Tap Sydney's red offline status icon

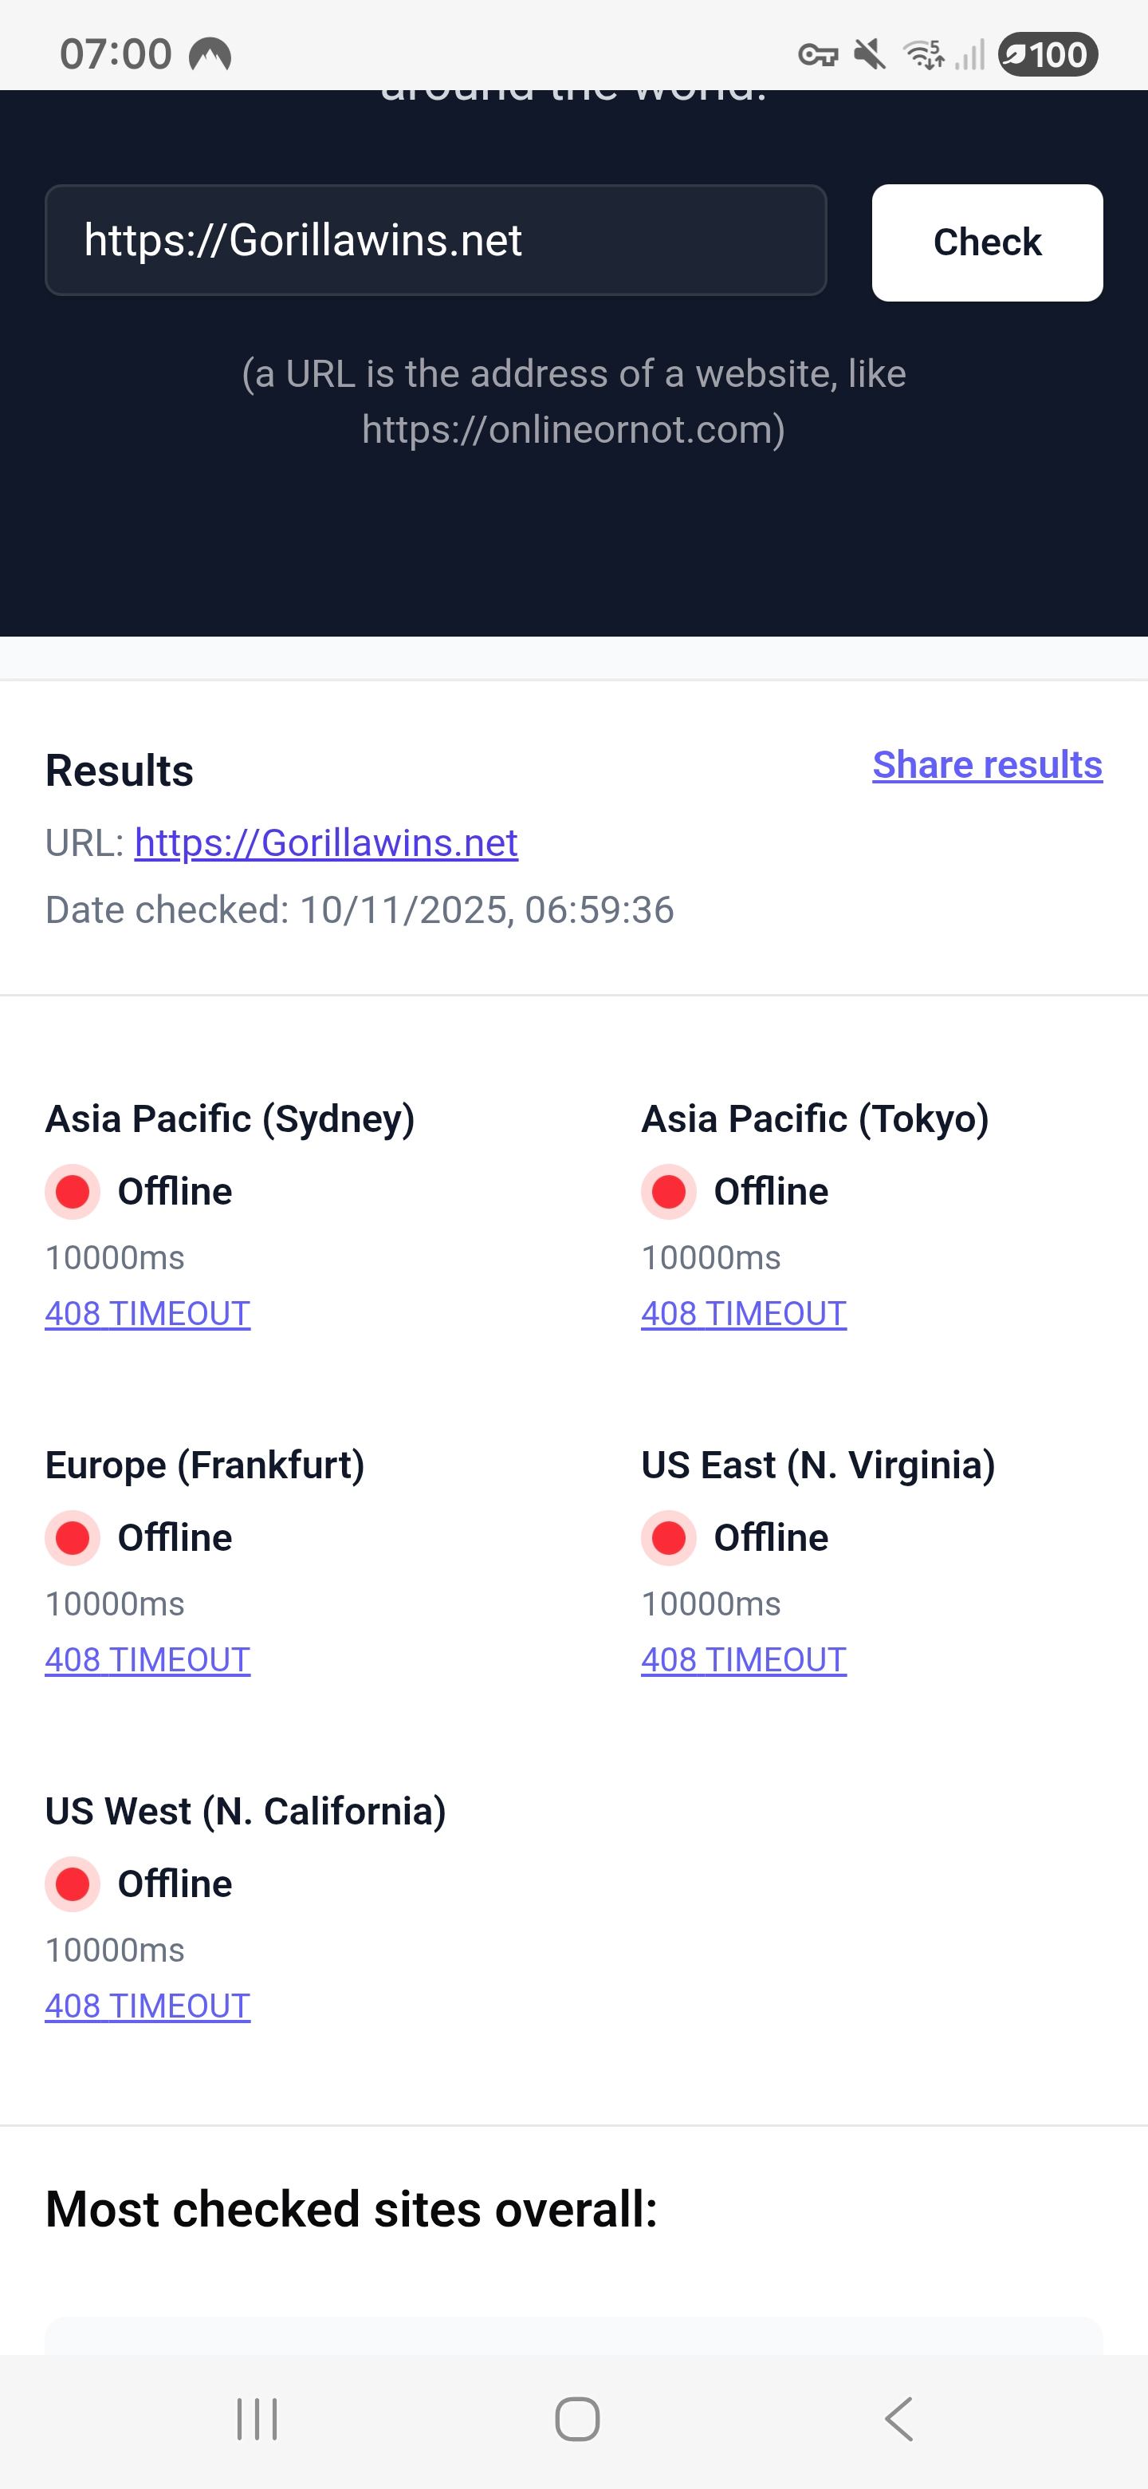coord(73,1191)
